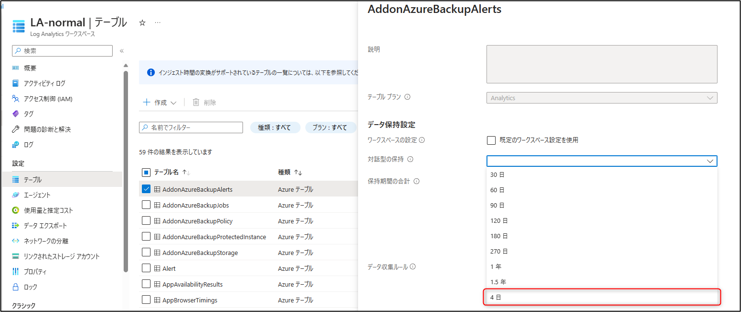The height and width of the screenshot is (312, 741).
Task: Choose 60 日 from retention list
Action: click(602, 190)
